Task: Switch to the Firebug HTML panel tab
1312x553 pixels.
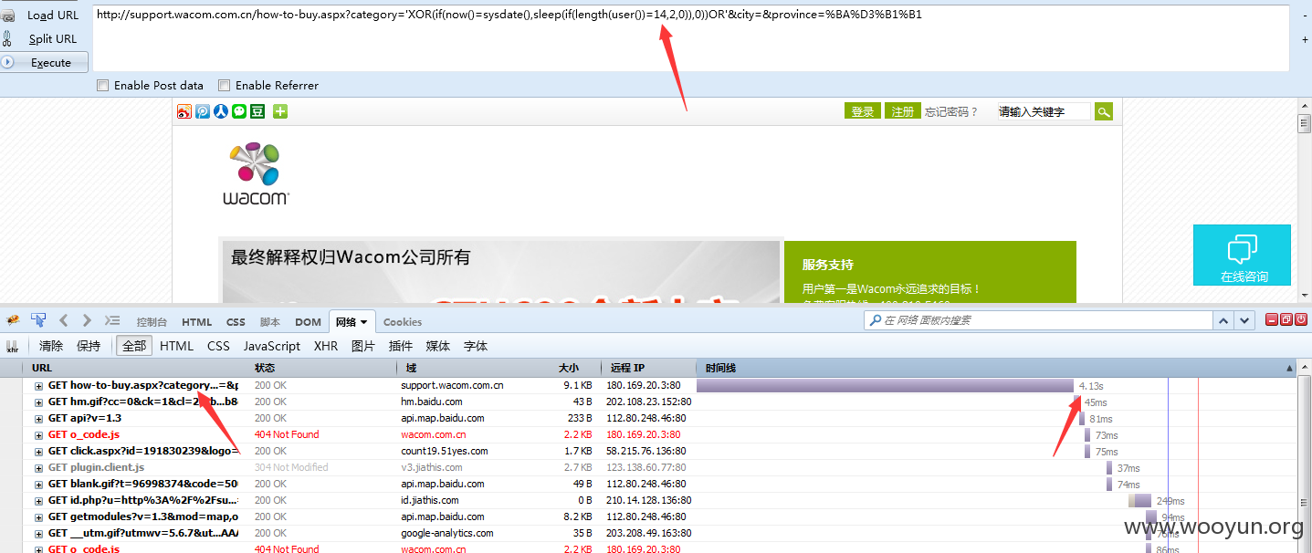Action: tap(196, 321)
